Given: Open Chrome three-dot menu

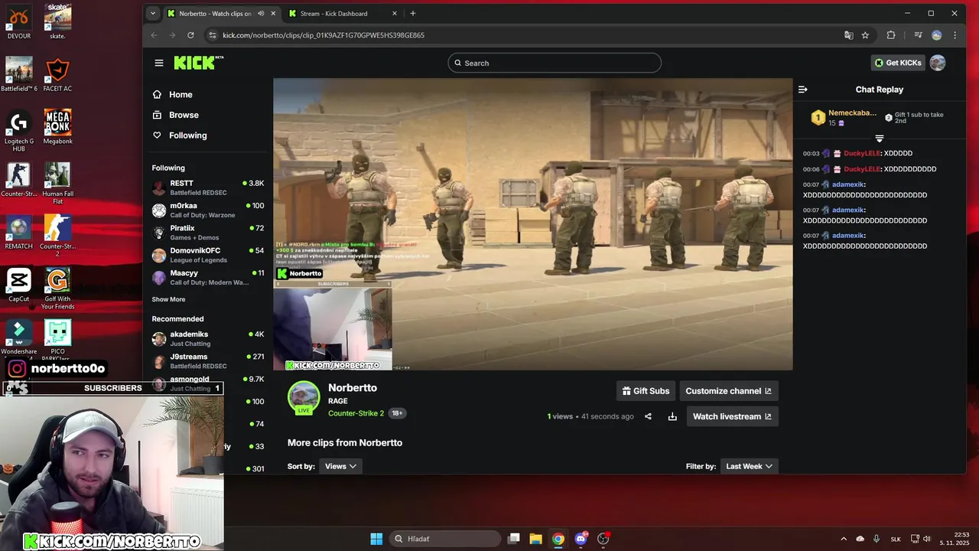Looking at the screenshot, I should tap(955, 35).
